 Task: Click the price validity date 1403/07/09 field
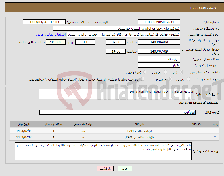tap(159, 51)
